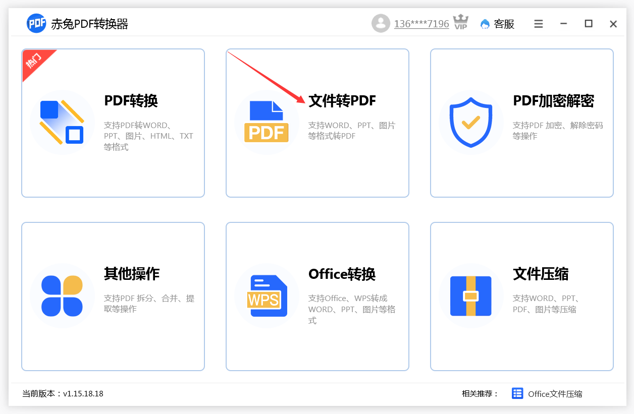This screenshot has width=634, height=414.
Task: Select the PDF转换 title
Action: (x=131, y=101)
